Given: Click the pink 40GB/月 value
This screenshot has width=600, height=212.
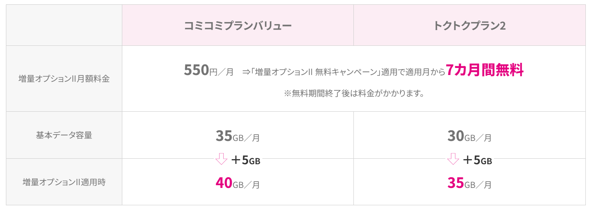Looking at the screenshot, I should 237,183.
